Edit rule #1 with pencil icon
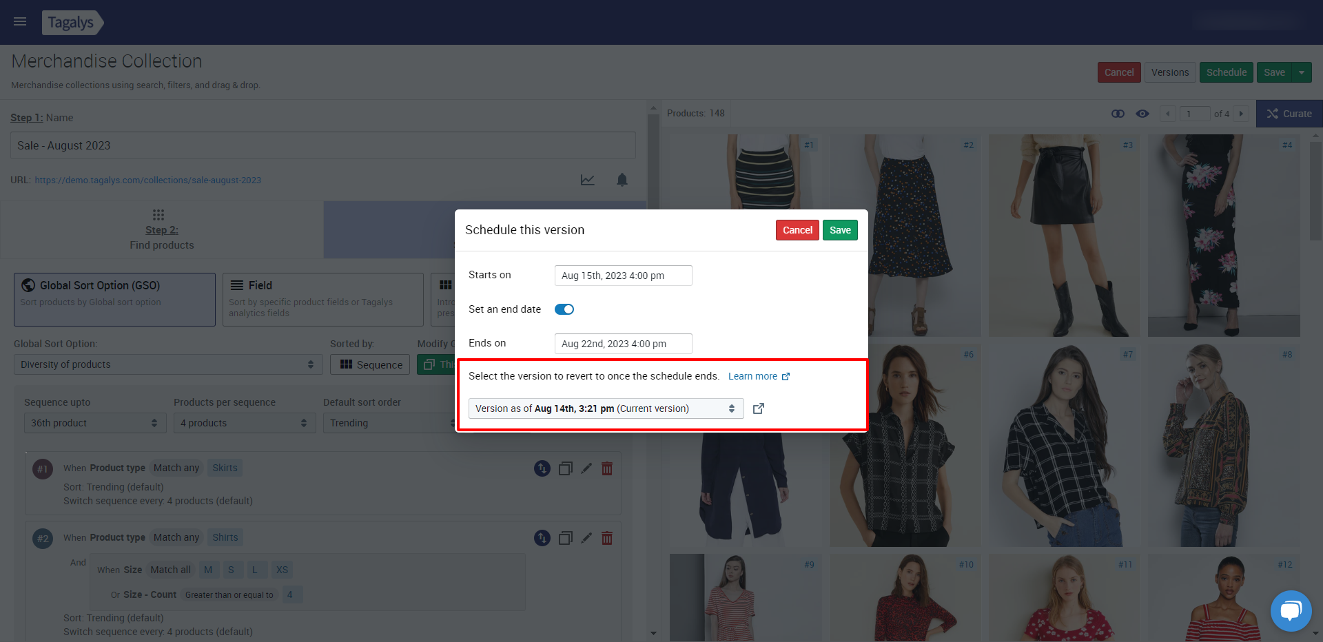This screenshot has width=1323, height=642. (586, 468)
